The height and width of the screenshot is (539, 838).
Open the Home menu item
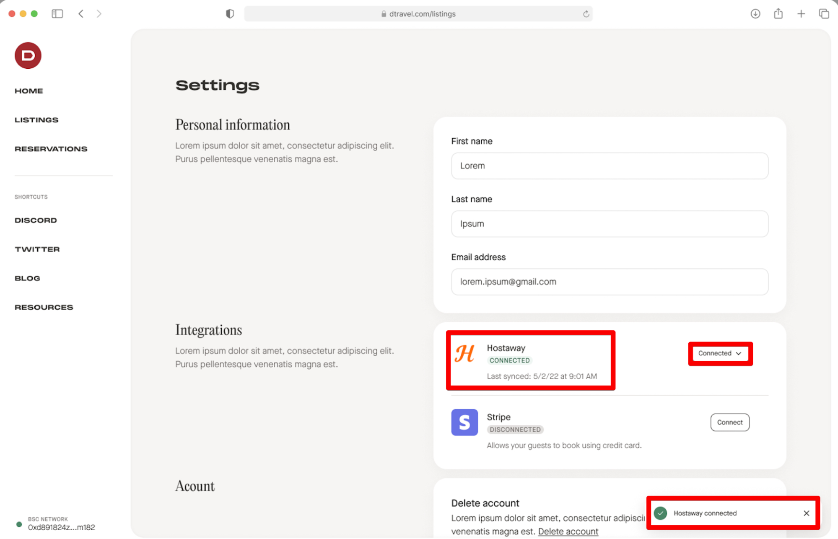(29, 91)
